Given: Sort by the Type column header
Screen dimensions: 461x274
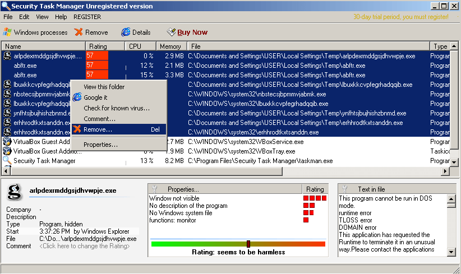Looking at the screenshot, I should click(x=440, y=46).
